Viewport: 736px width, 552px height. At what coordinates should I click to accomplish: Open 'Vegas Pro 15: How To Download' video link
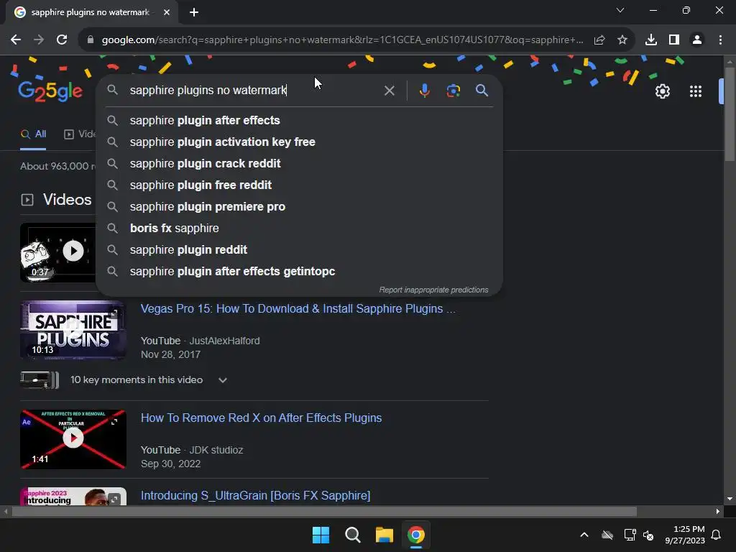298,309
